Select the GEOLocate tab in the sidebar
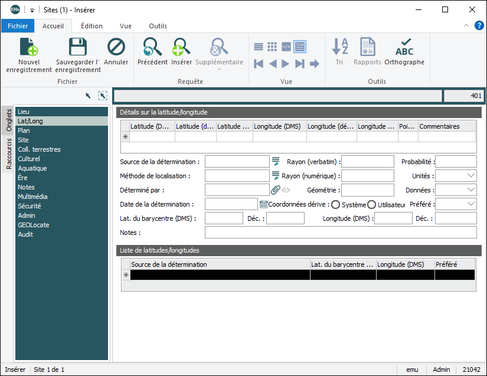The width and height of the screenshot is (487, 376). click(34, 225)
